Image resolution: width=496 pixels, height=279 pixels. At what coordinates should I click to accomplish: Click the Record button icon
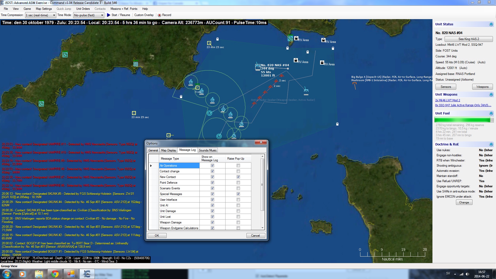click(159, 15)
